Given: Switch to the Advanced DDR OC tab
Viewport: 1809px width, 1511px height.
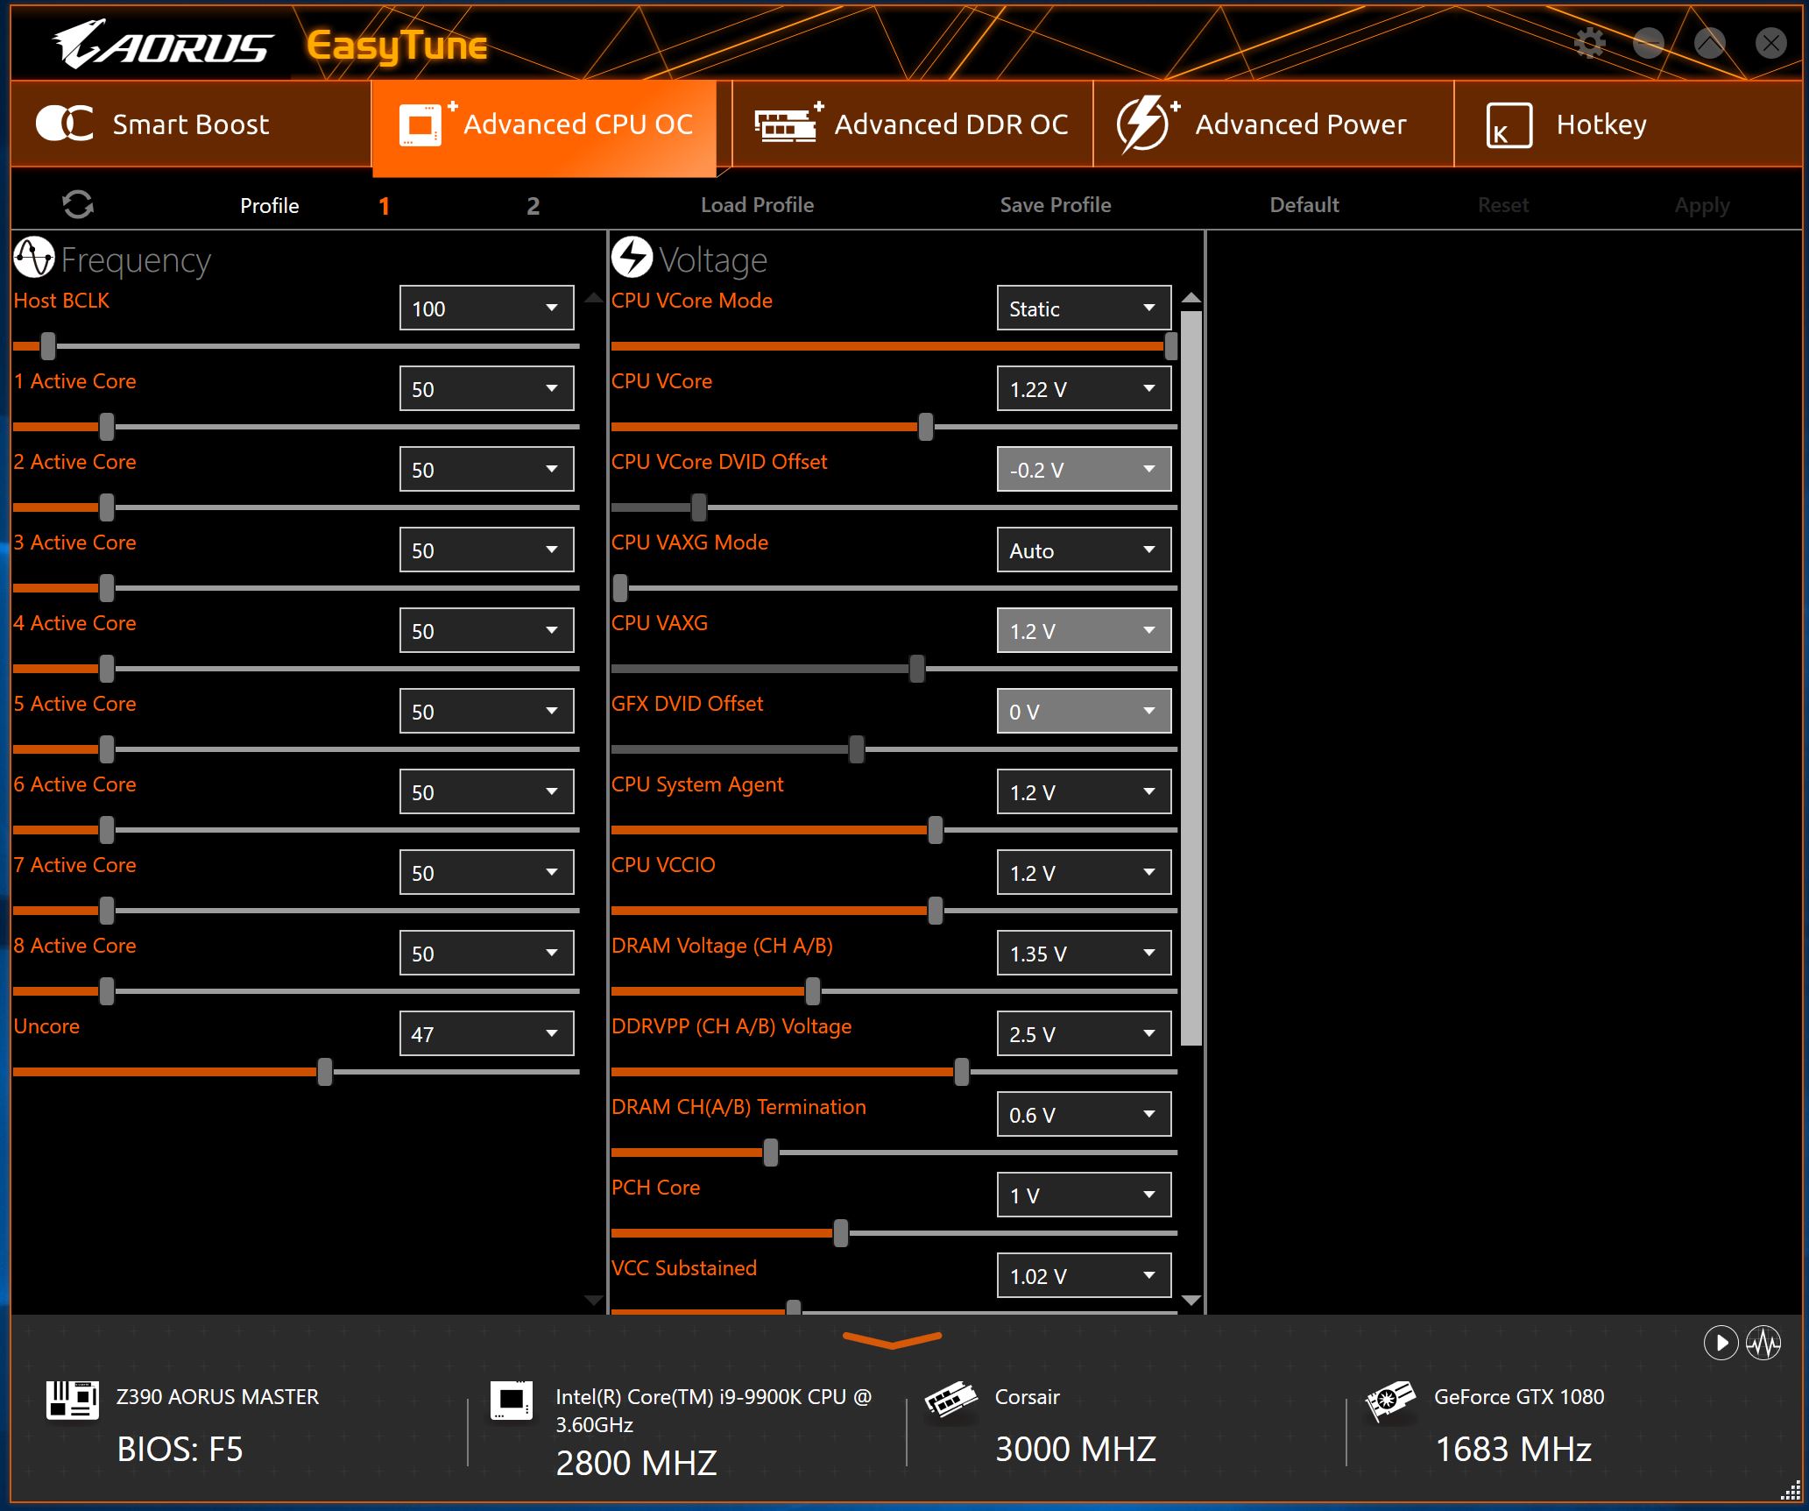Looking at the screenshot, I should pyautogui.click(x=913, y=124).
